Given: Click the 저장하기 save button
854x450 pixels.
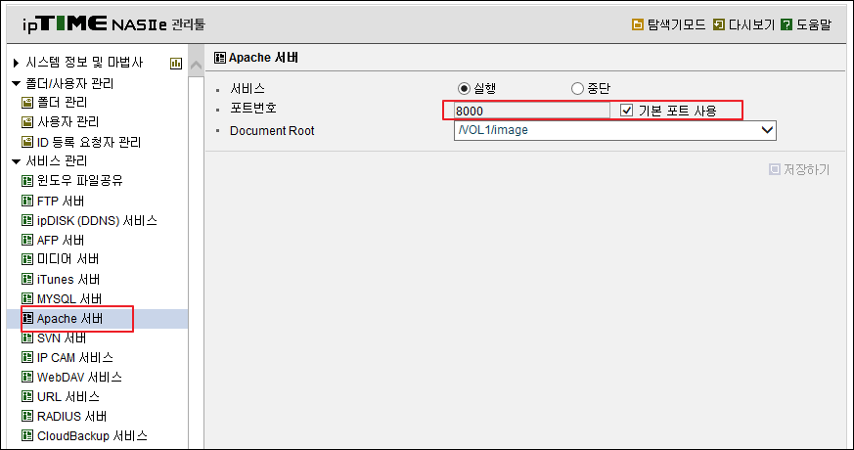Looking at the screenshot, I should (799, 169).
